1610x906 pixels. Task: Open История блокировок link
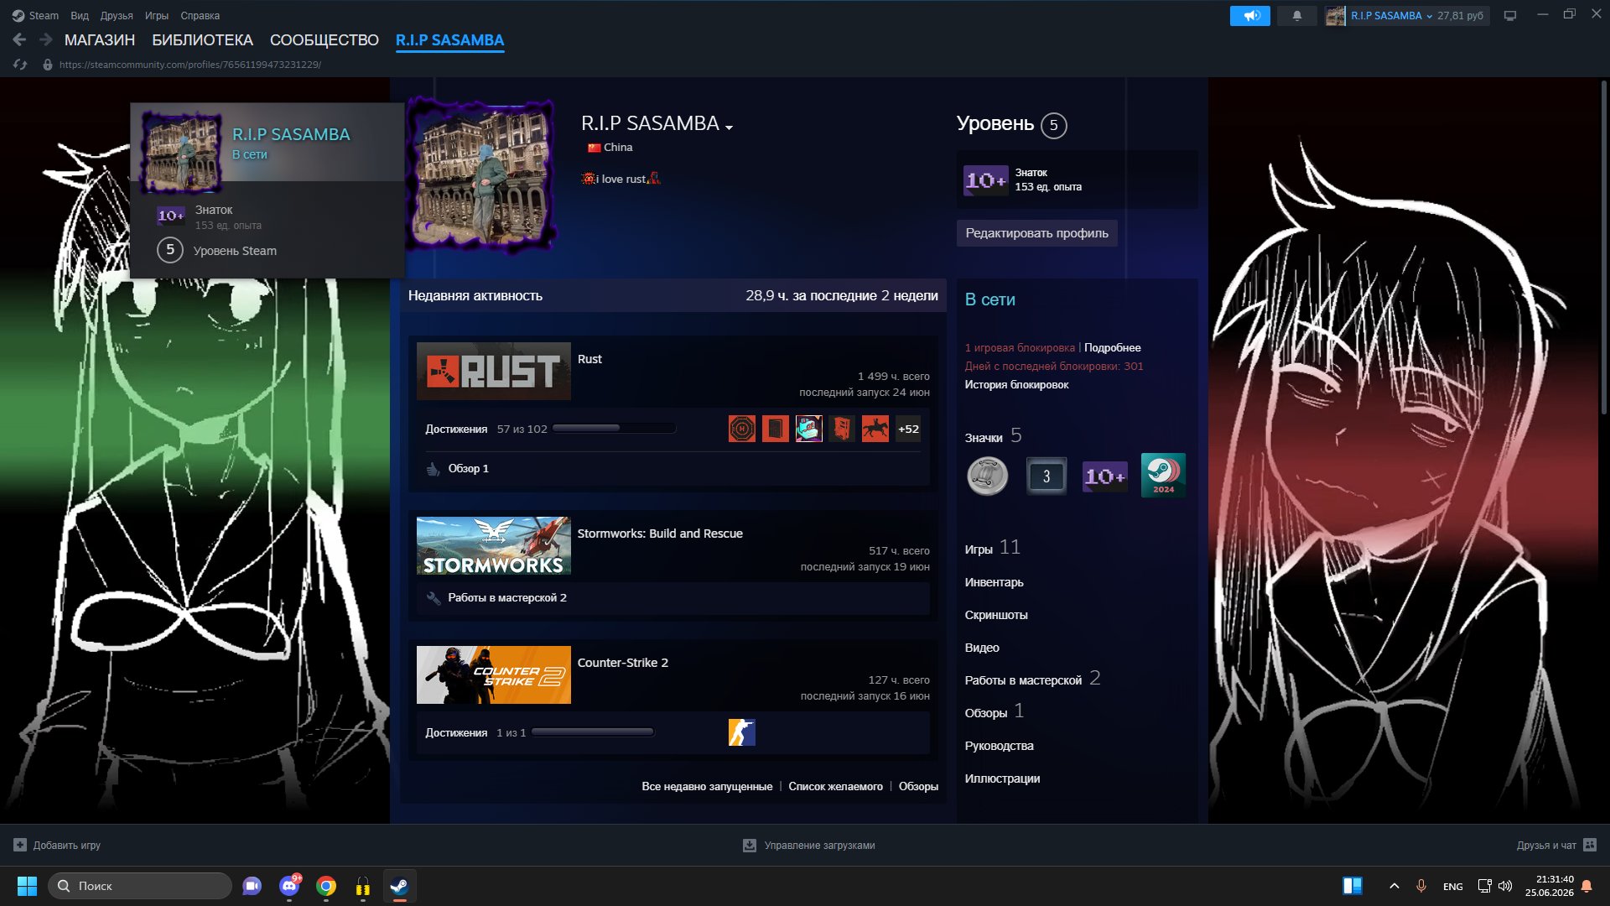point(1016,384)
